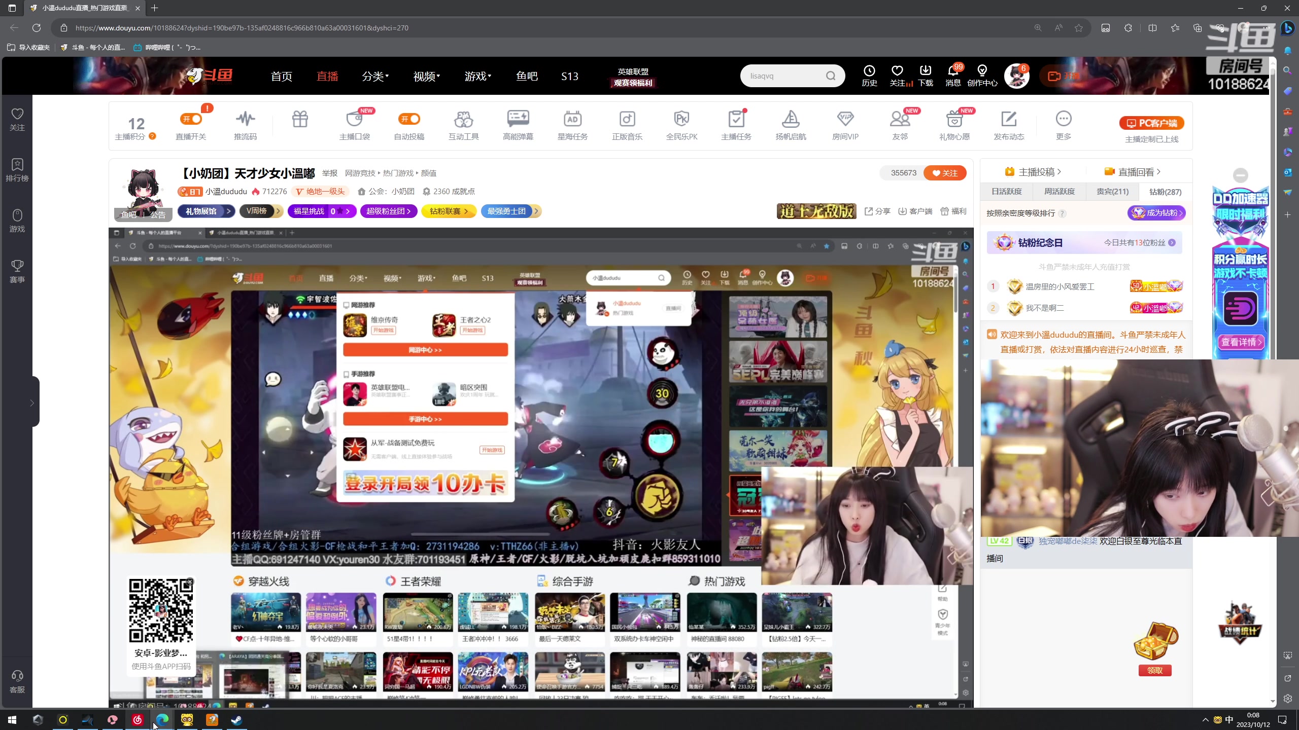
Task: Click the PC客户端 button
Action: pos(1152,123)
